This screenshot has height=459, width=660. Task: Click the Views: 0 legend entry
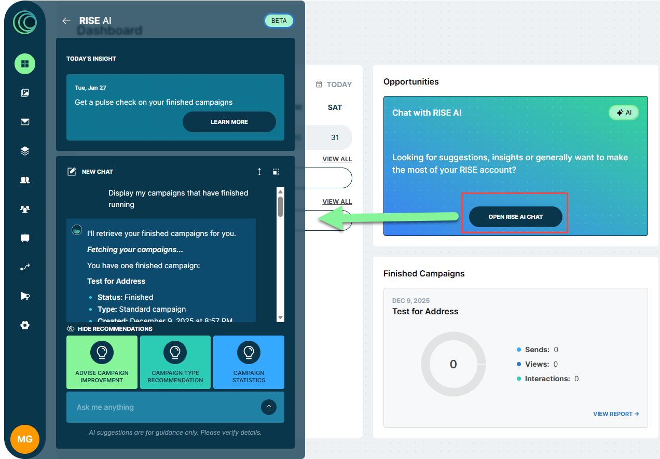tap(537, 364)
